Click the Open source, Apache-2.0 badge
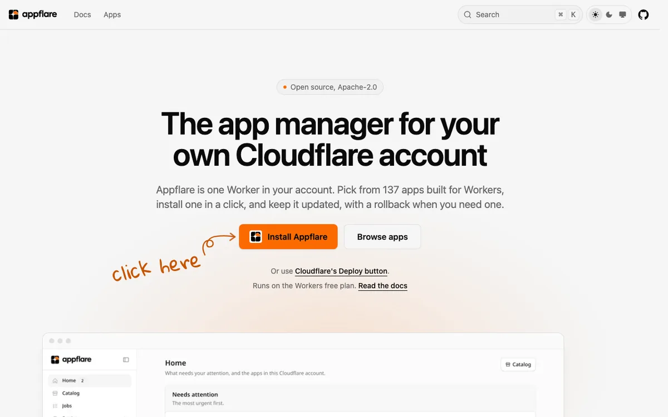 tap(330, 87)
